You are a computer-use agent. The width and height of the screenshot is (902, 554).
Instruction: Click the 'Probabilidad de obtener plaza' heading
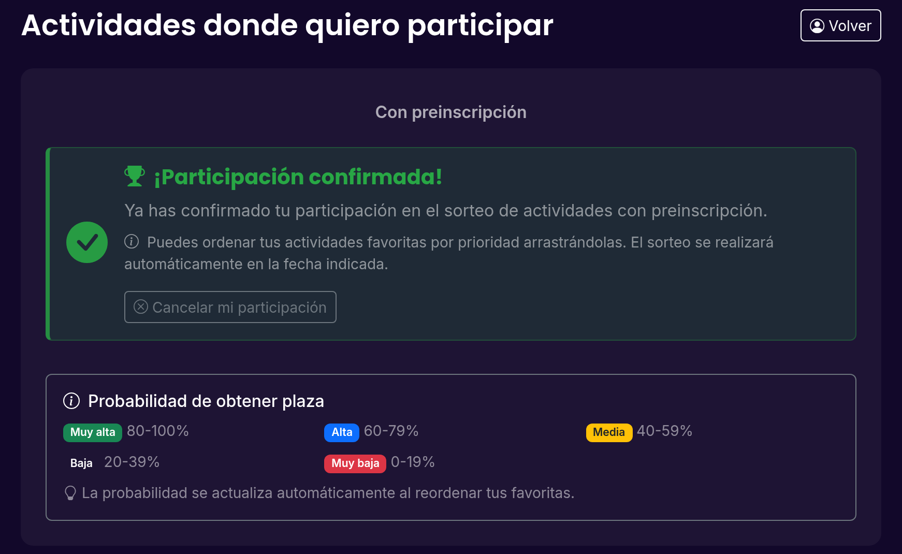click(x=206, y=401)
